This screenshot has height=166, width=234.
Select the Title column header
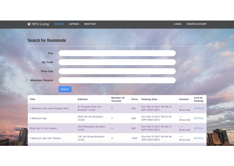[32, 99]
